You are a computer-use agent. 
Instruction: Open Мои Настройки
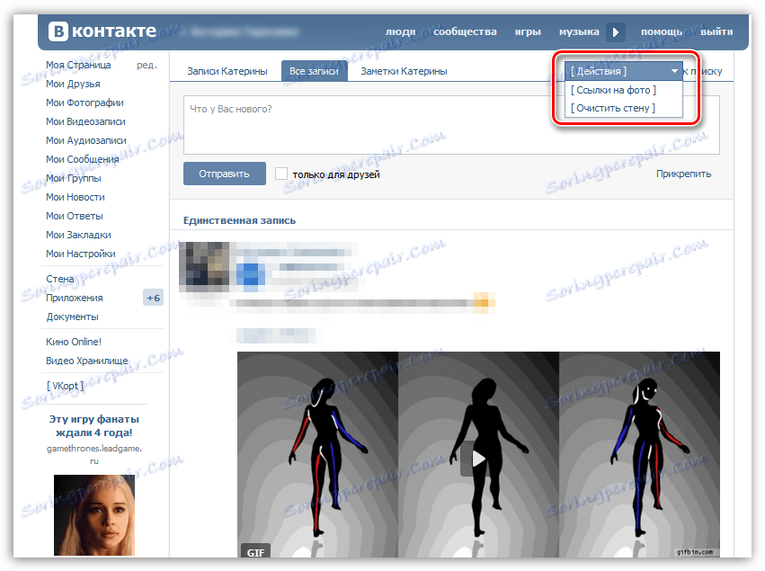(81, 254)
